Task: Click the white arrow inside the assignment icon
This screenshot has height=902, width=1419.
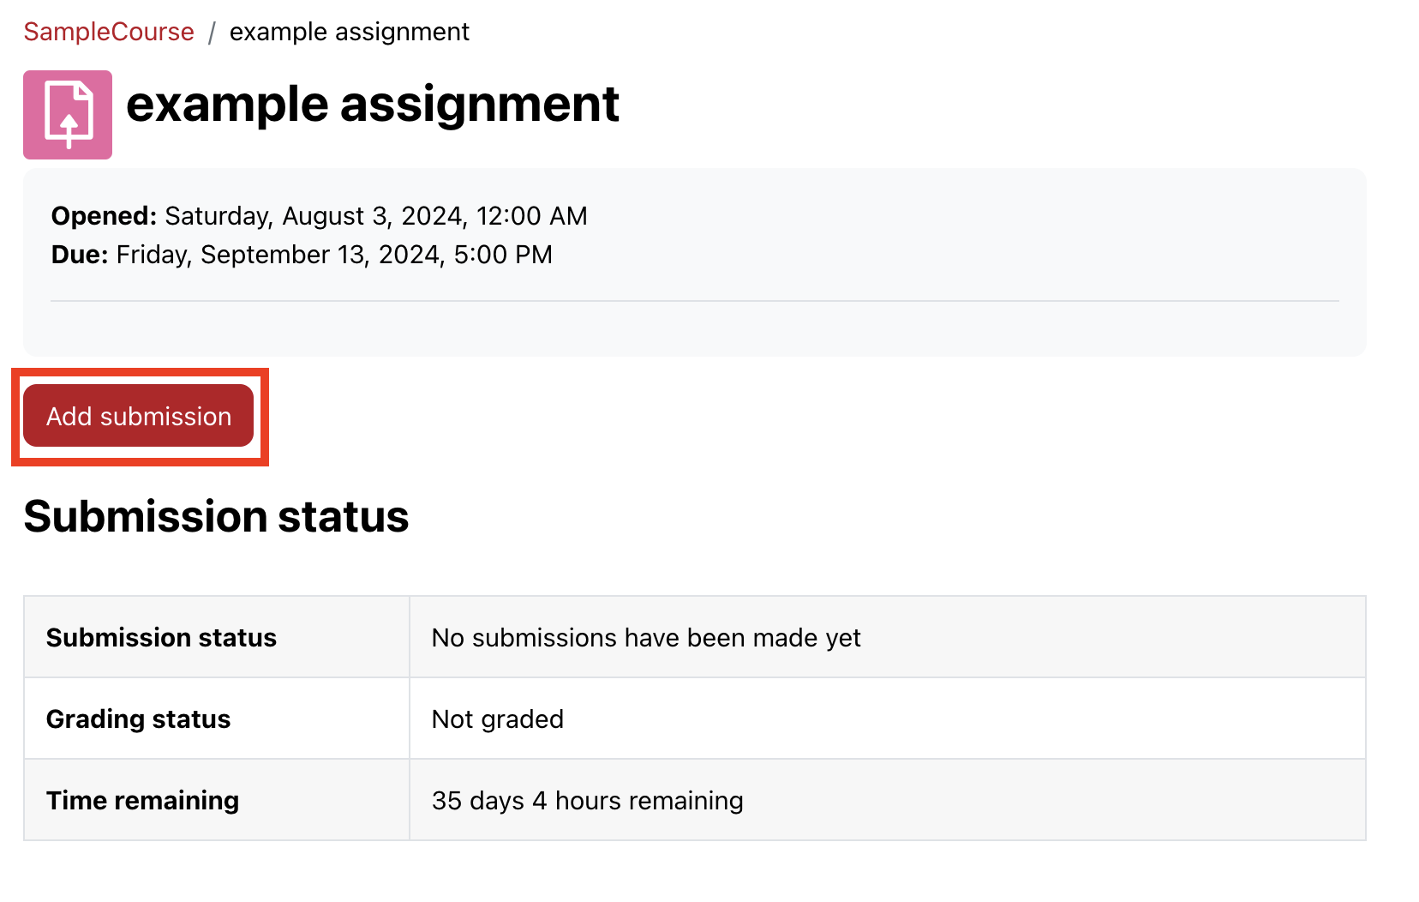Action: (x=69, y=127)
